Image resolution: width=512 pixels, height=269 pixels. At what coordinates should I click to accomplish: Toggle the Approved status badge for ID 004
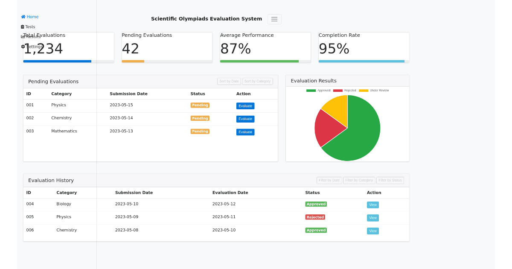coord(316,204)
